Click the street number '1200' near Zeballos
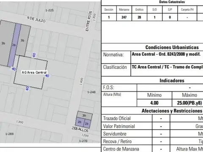The width and height of the screenshot is (203, 152). pos(85,136)
